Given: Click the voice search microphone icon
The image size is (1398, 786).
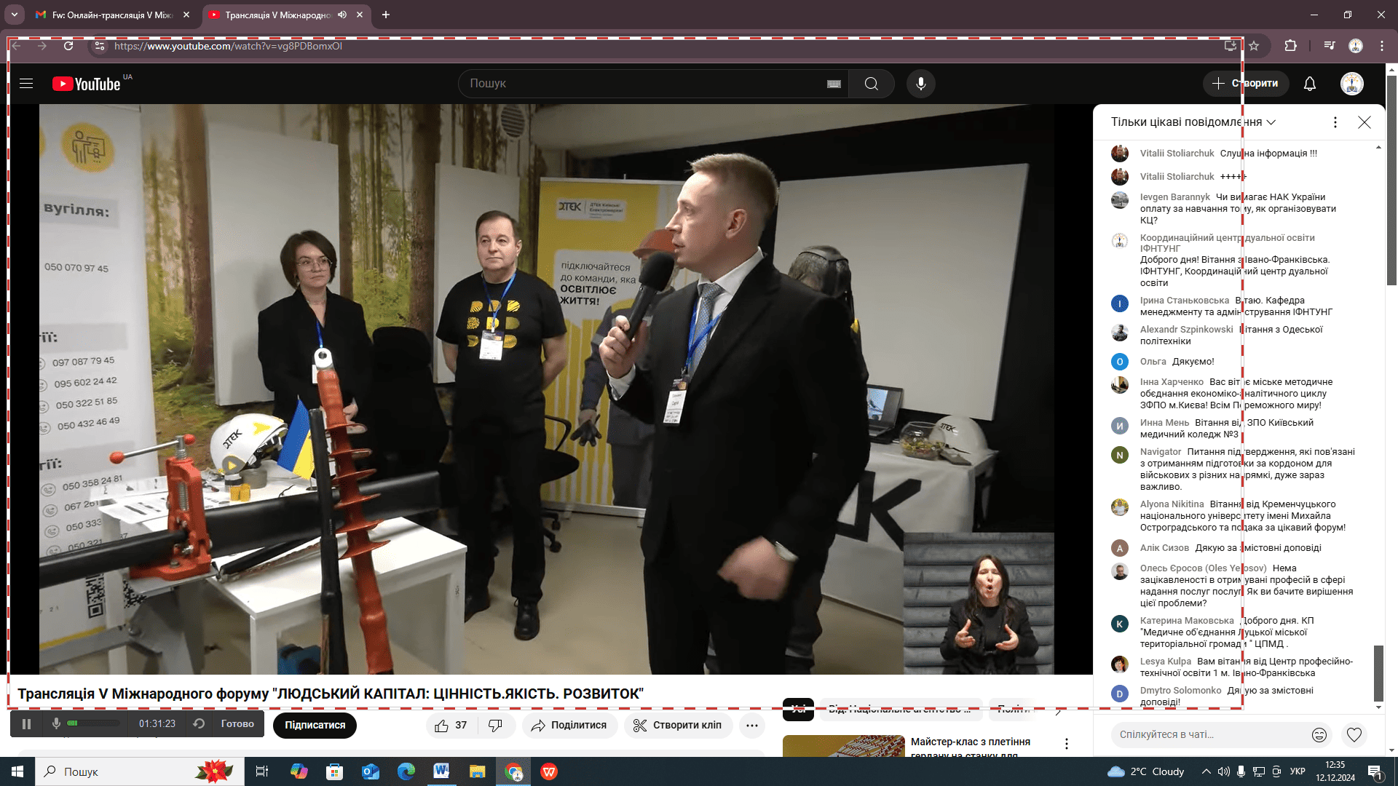Looking at the screenshot, I should click(920, 84).
